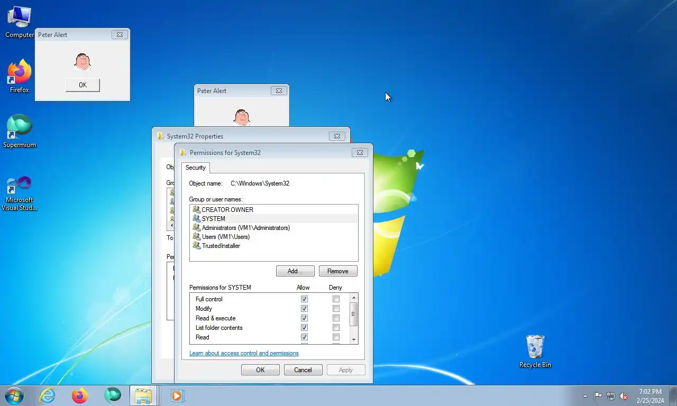677x406 pixels.
Task: Click Peter Griffin image in top-left alert
Action: 83,62
